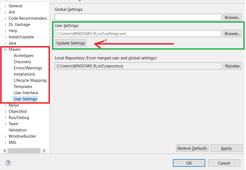Click the scrollbar right arrow icon
The height and width of the screenshot is (170, 246).
[x=44, y=150]
